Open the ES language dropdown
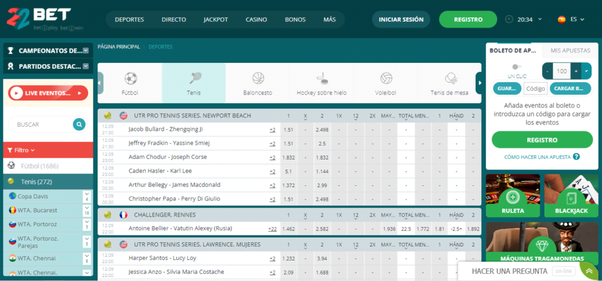The image size is (602, 281). [x=571, y=19]
